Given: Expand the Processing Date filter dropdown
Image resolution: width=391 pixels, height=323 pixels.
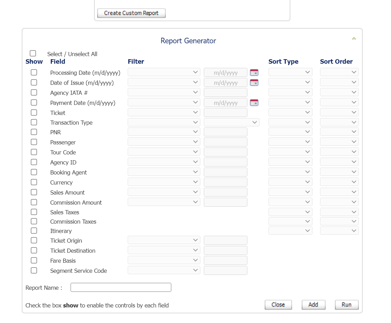Looking at the screenshot, I should coord(164,72).
